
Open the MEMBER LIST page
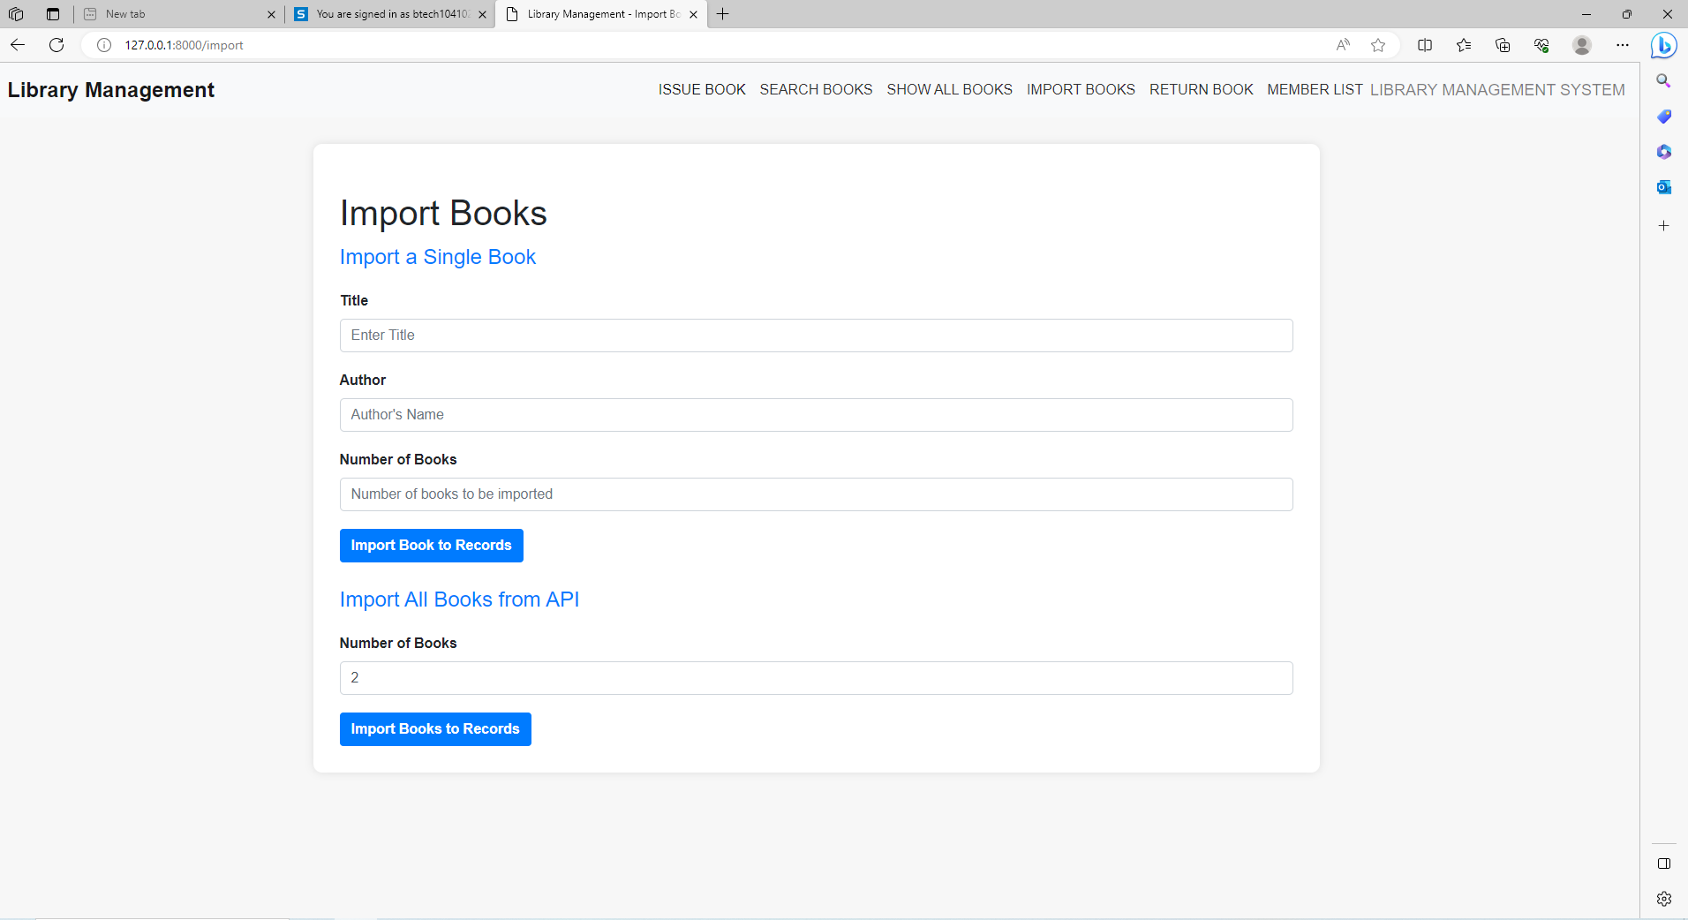(x=1314, y=89)
